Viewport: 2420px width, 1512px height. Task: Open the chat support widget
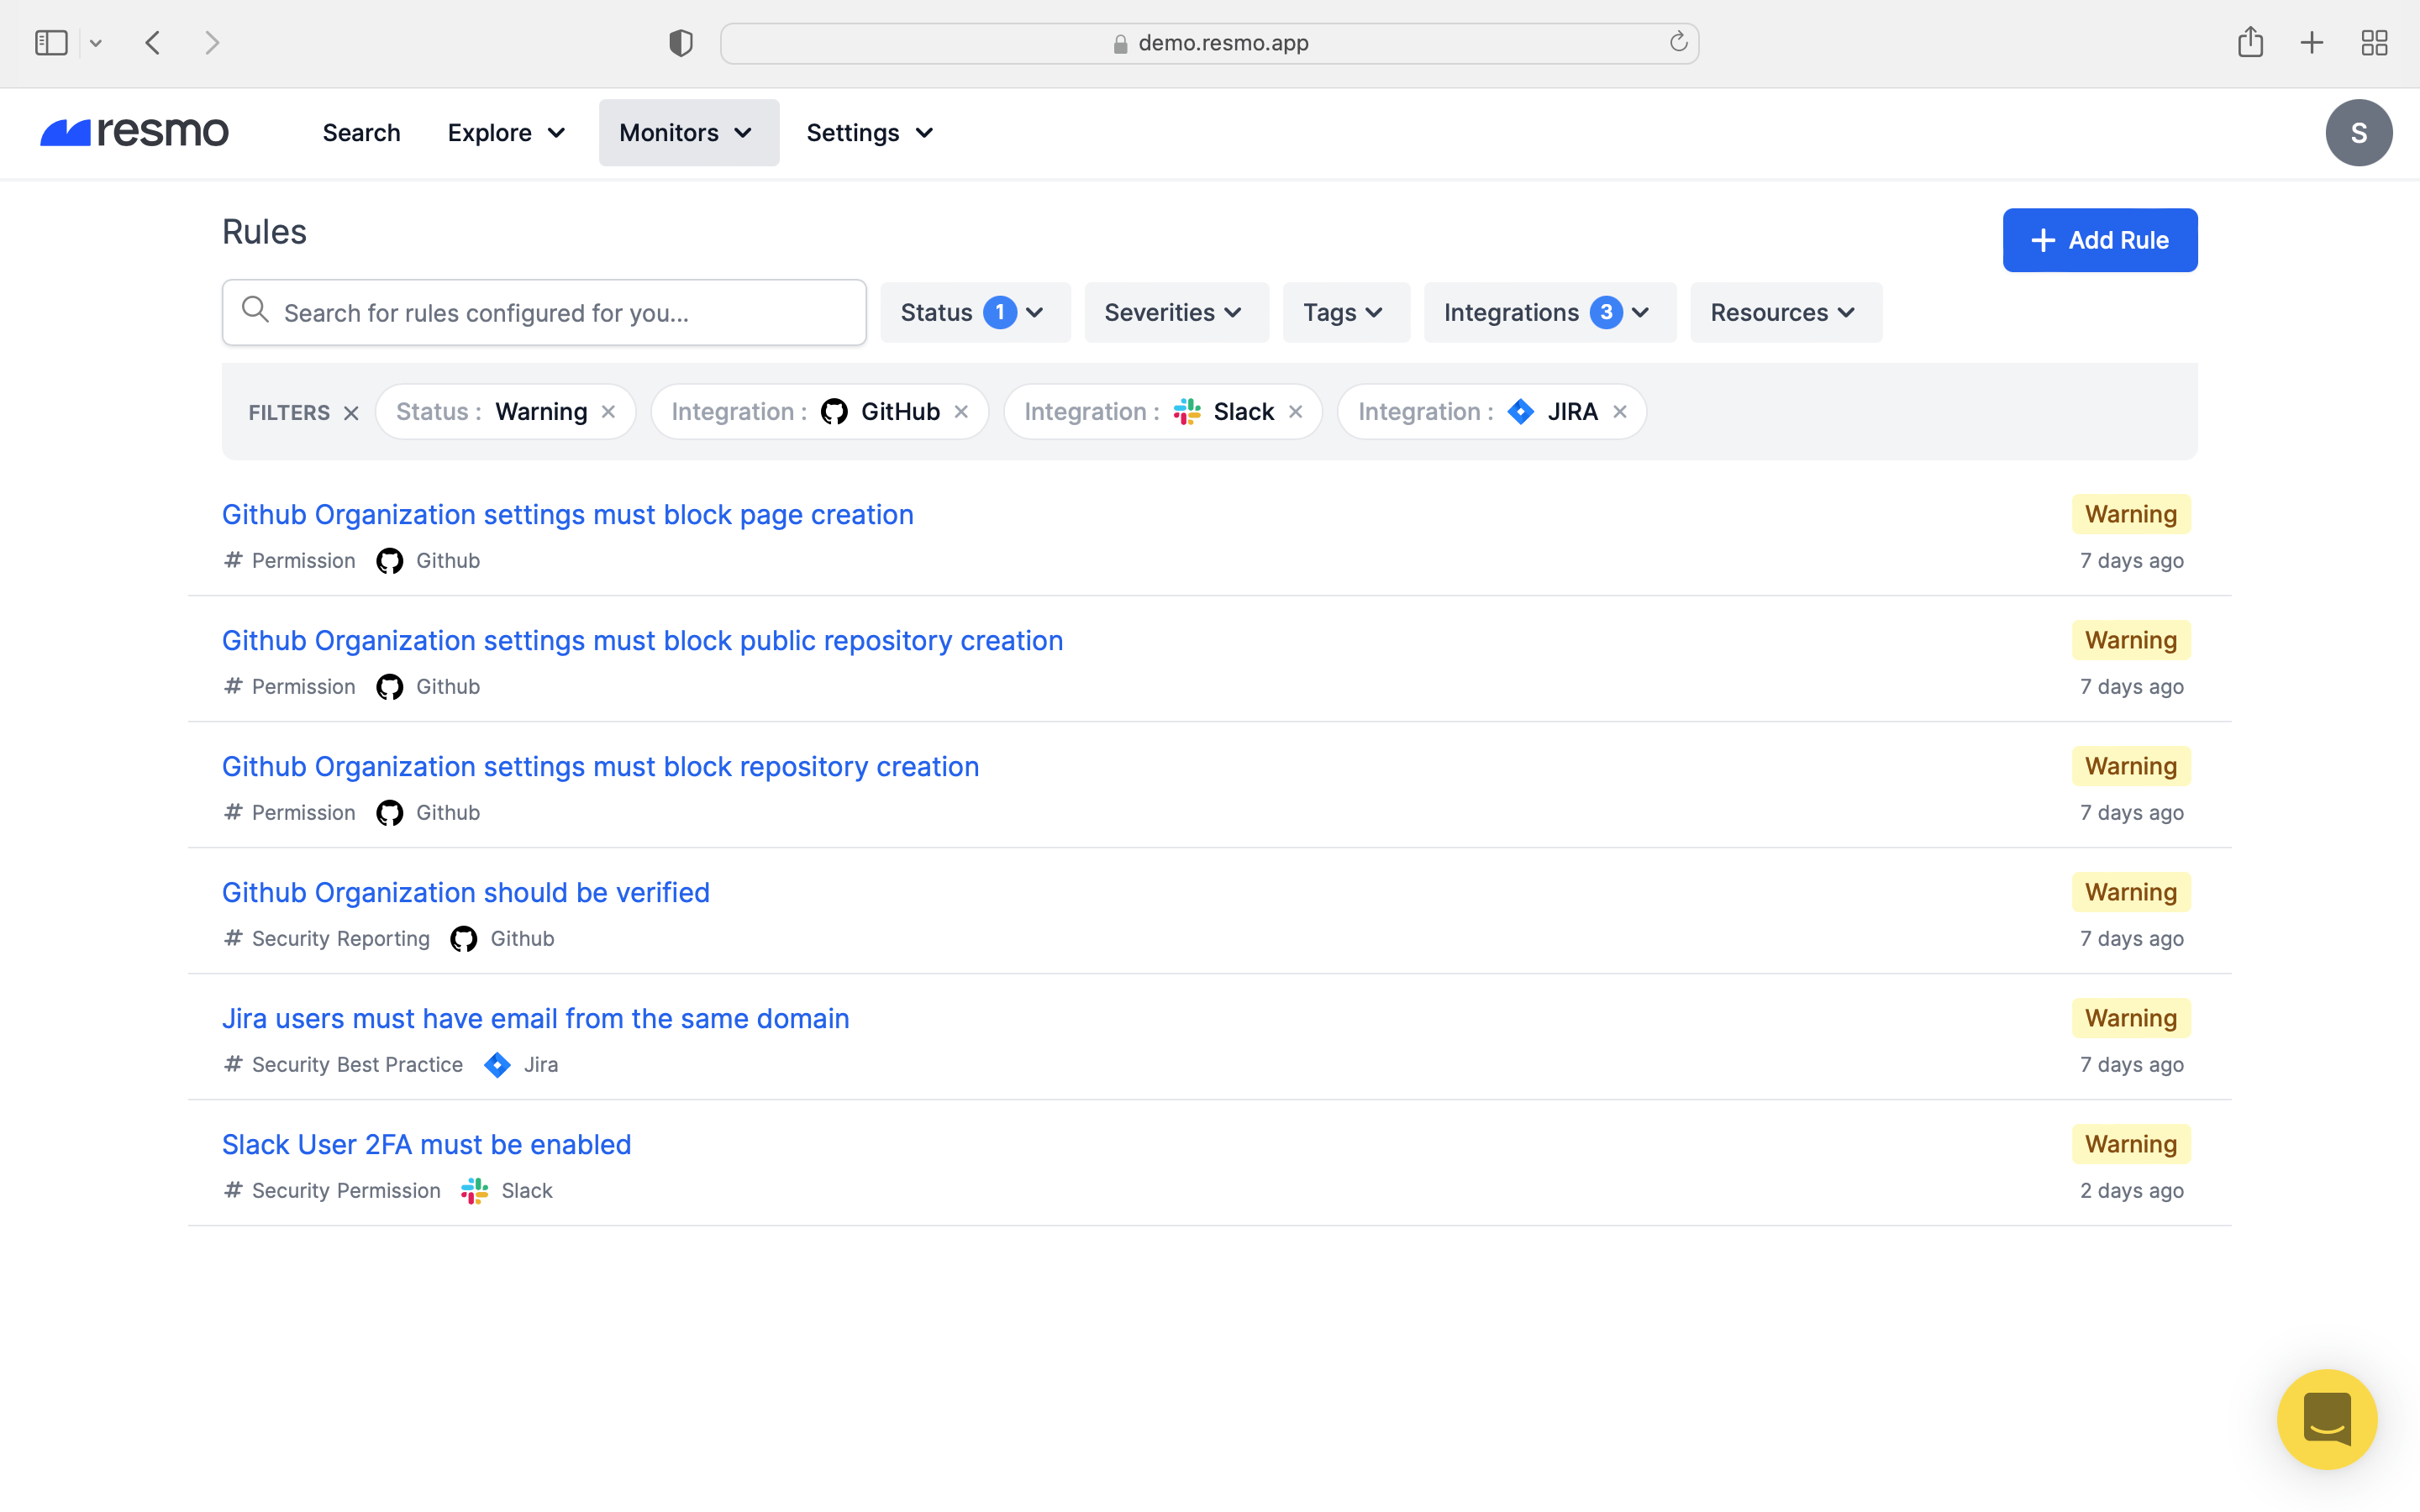[2326, 1418]
